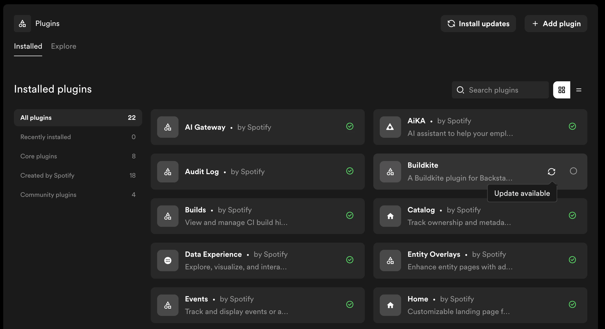Image resolution: width=605 pixels, height=329 pixels.
Task: Click Catalog green status checkmark
Action: tap(572, 215)
